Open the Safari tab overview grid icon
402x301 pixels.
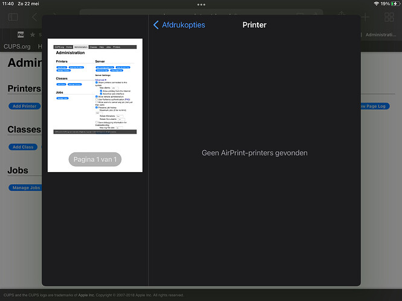pyautogui.click(x=389, y=17)
